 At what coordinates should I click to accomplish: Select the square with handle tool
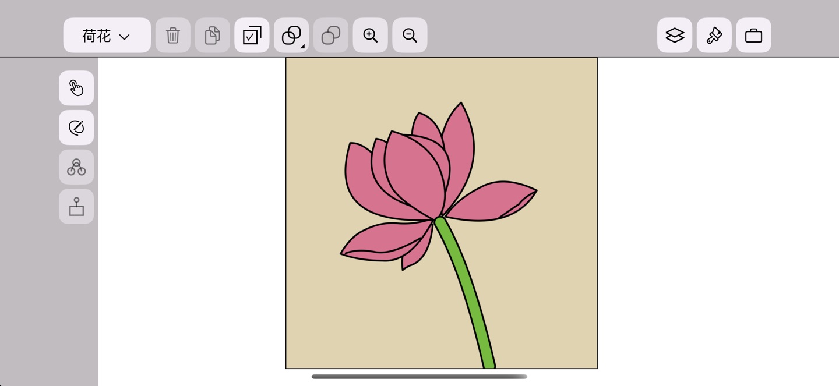(76, 206)
